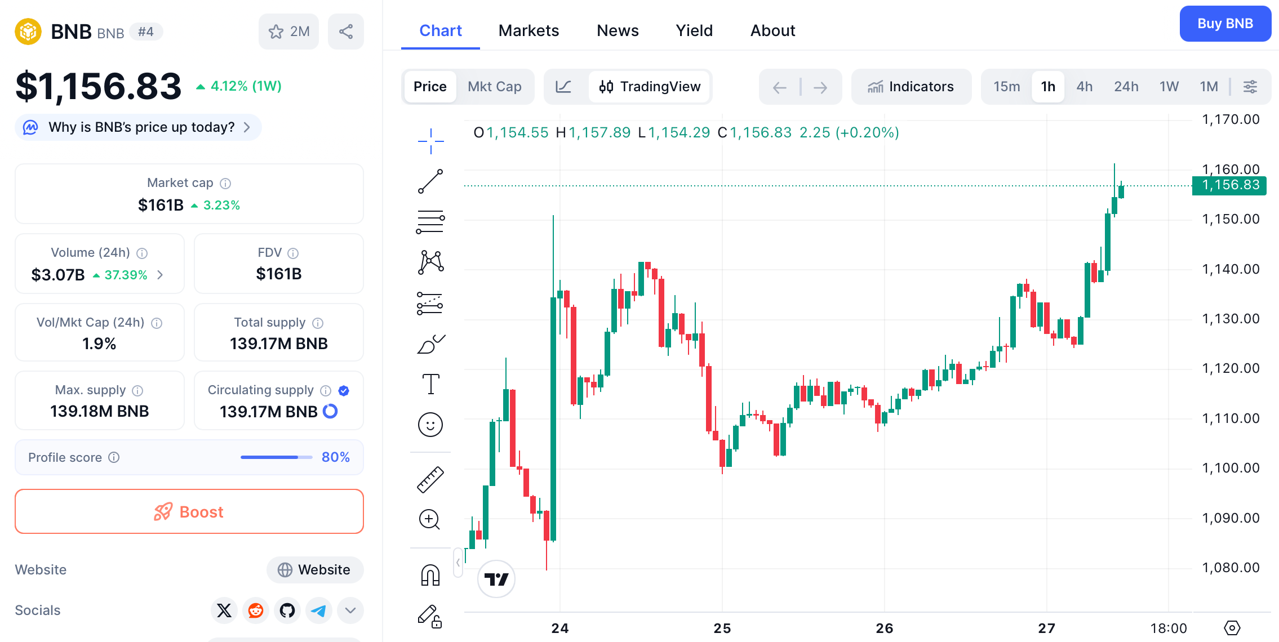Set chart timeframe to 24h
Viewport: 1279px width, 642px height.
(1126, 86)
